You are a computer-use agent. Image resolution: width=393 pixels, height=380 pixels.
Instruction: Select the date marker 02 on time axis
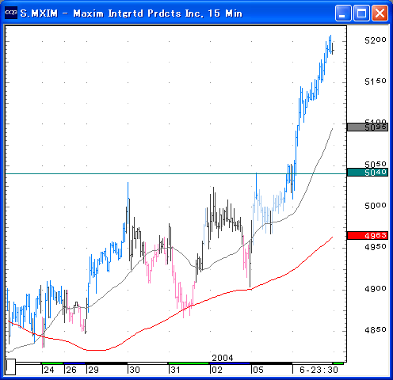217,370
